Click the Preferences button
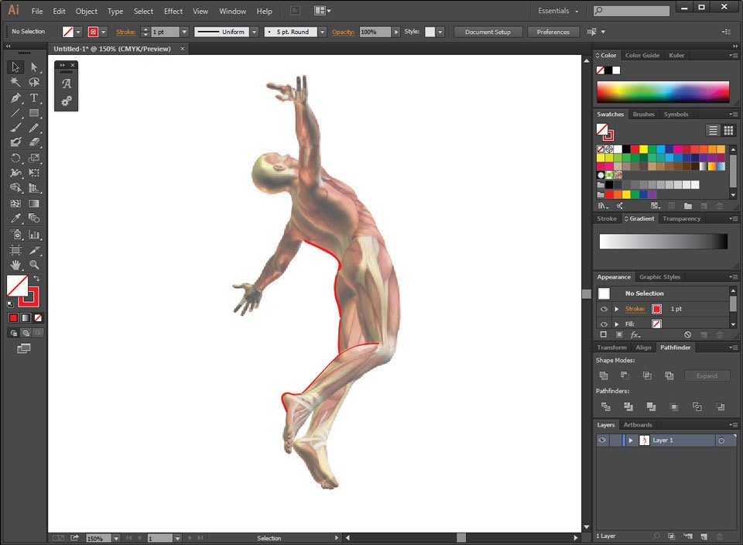The width and height of the screenshot is (743, 545). point(553,32)
